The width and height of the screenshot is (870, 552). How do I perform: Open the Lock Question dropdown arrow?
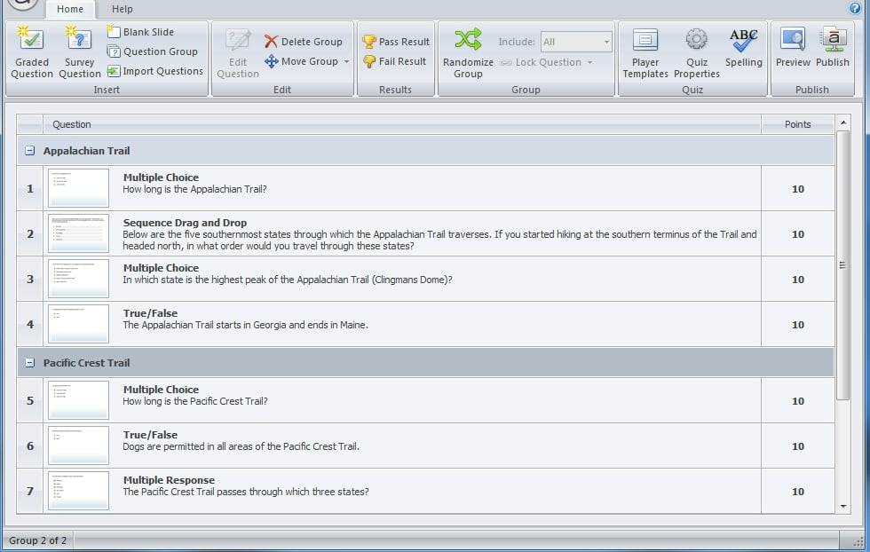click(x=589, y=62)
